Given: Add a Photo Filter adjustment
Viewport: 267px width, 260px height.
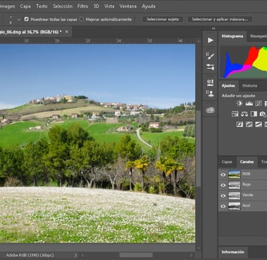Looking at the screenshot, I should pyautogui.click(x=263, y=114).
